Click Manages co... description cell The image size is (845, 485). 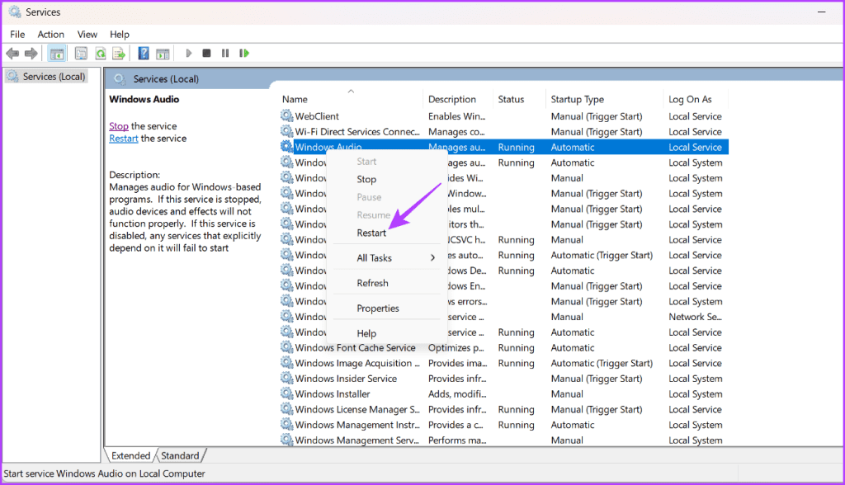coord(456,132)
